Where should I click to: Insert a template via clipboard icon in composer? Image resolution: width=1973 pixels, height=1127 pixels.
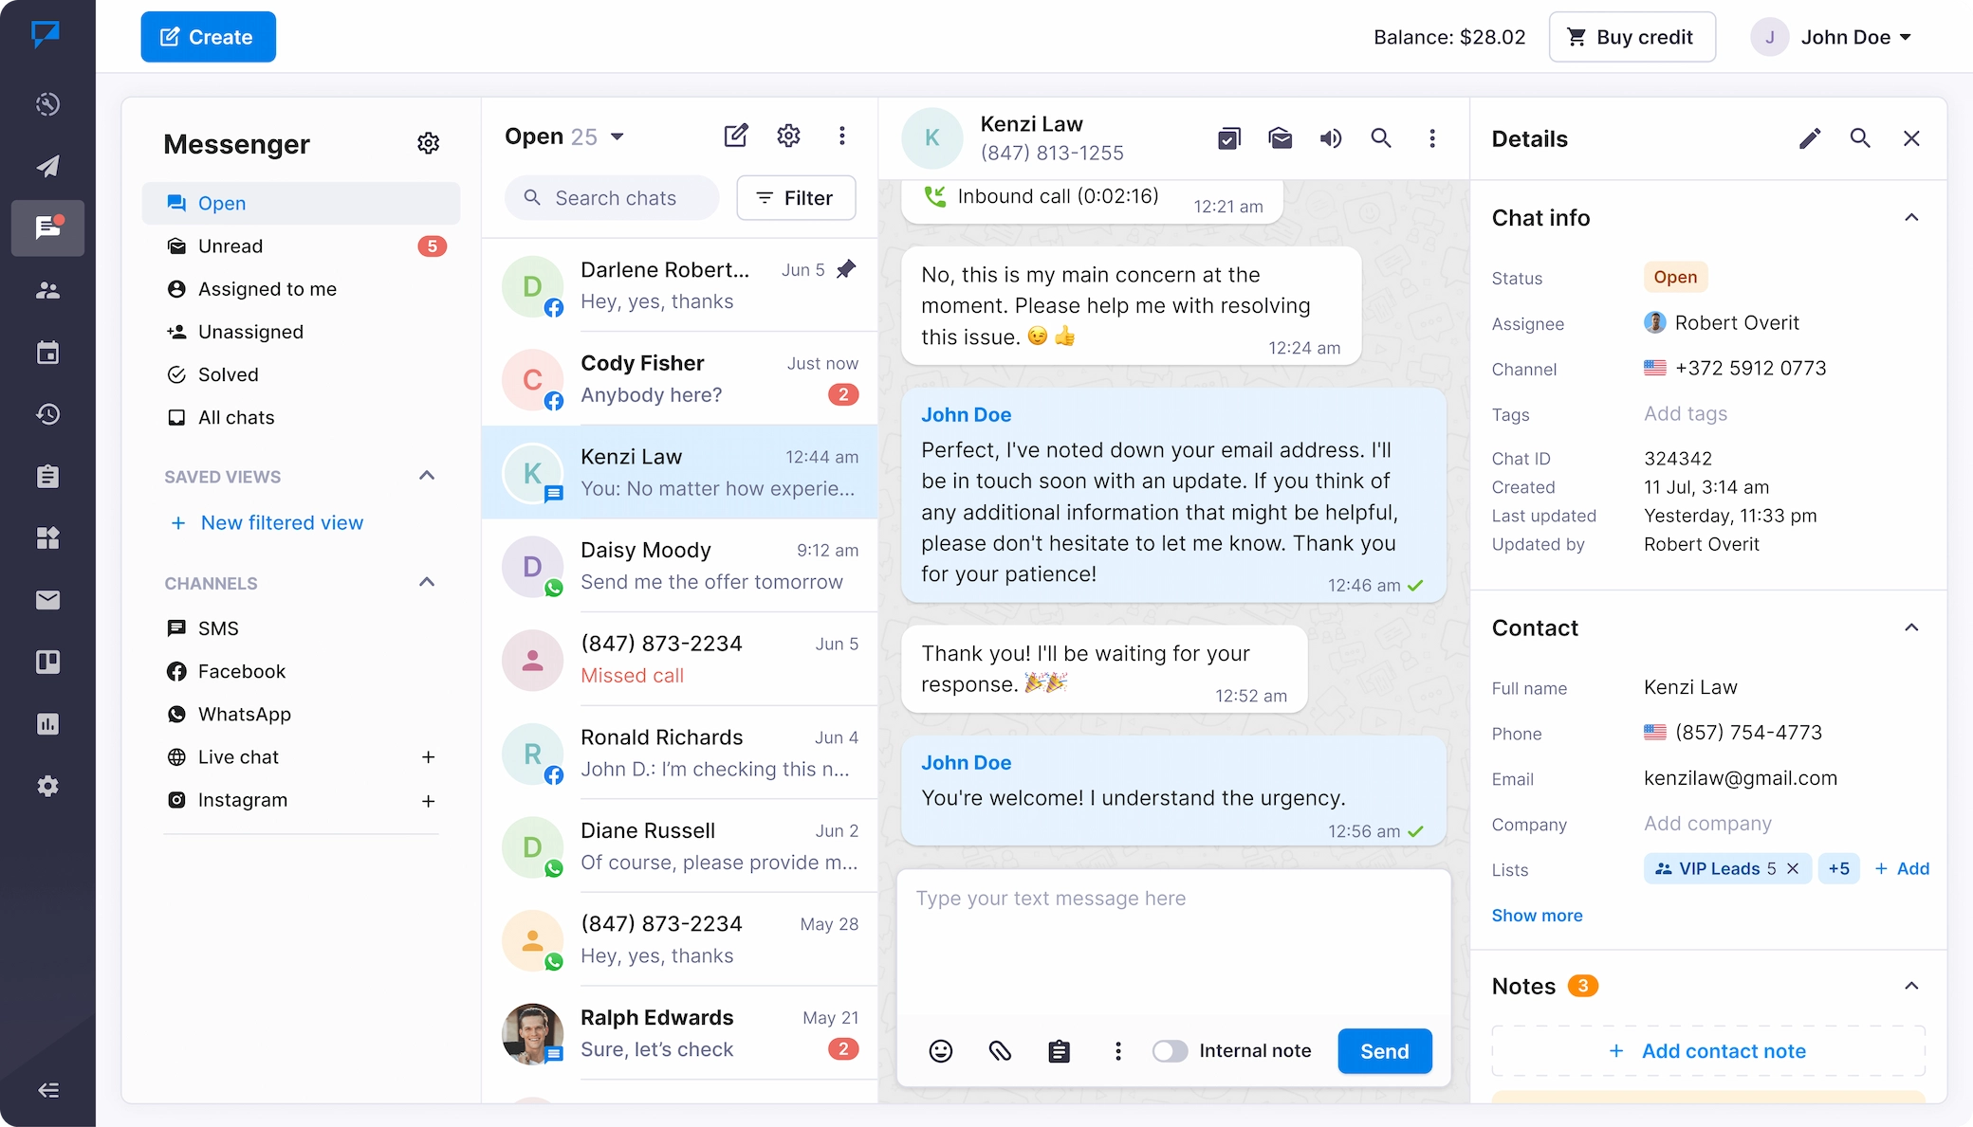click(x=1059, y=1050)
